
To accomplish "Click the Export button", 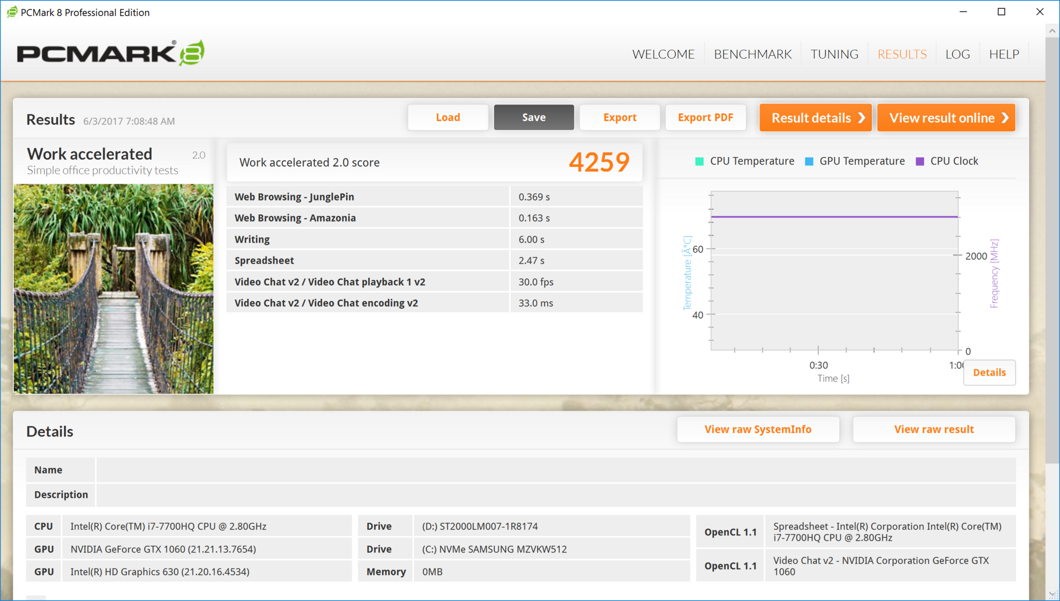I will coord(619,117).
